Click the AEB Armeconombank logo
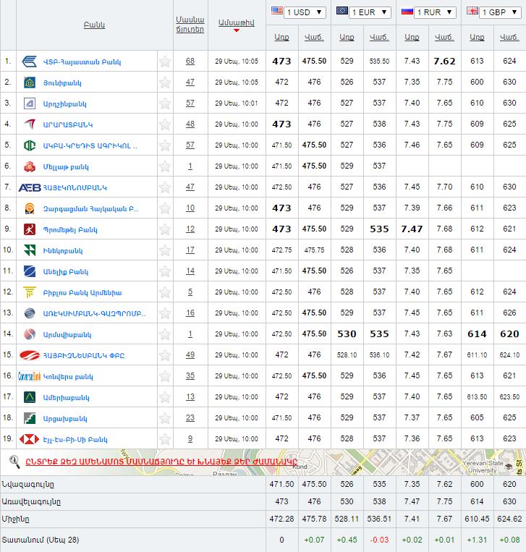Image resolution: width=526 pixels, height=552 pixels. [30, 187]
